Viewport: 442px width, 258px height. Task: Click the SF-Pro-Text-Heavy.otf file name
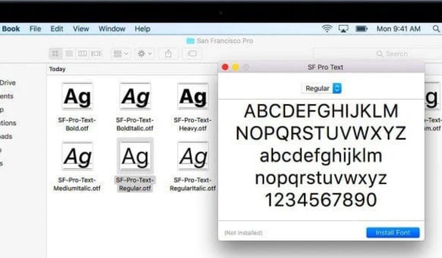click(193, 124)
